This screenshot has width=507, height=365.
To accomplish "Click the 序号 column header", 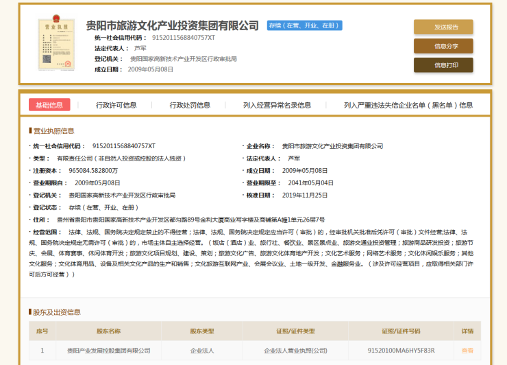I will (42, 331).
